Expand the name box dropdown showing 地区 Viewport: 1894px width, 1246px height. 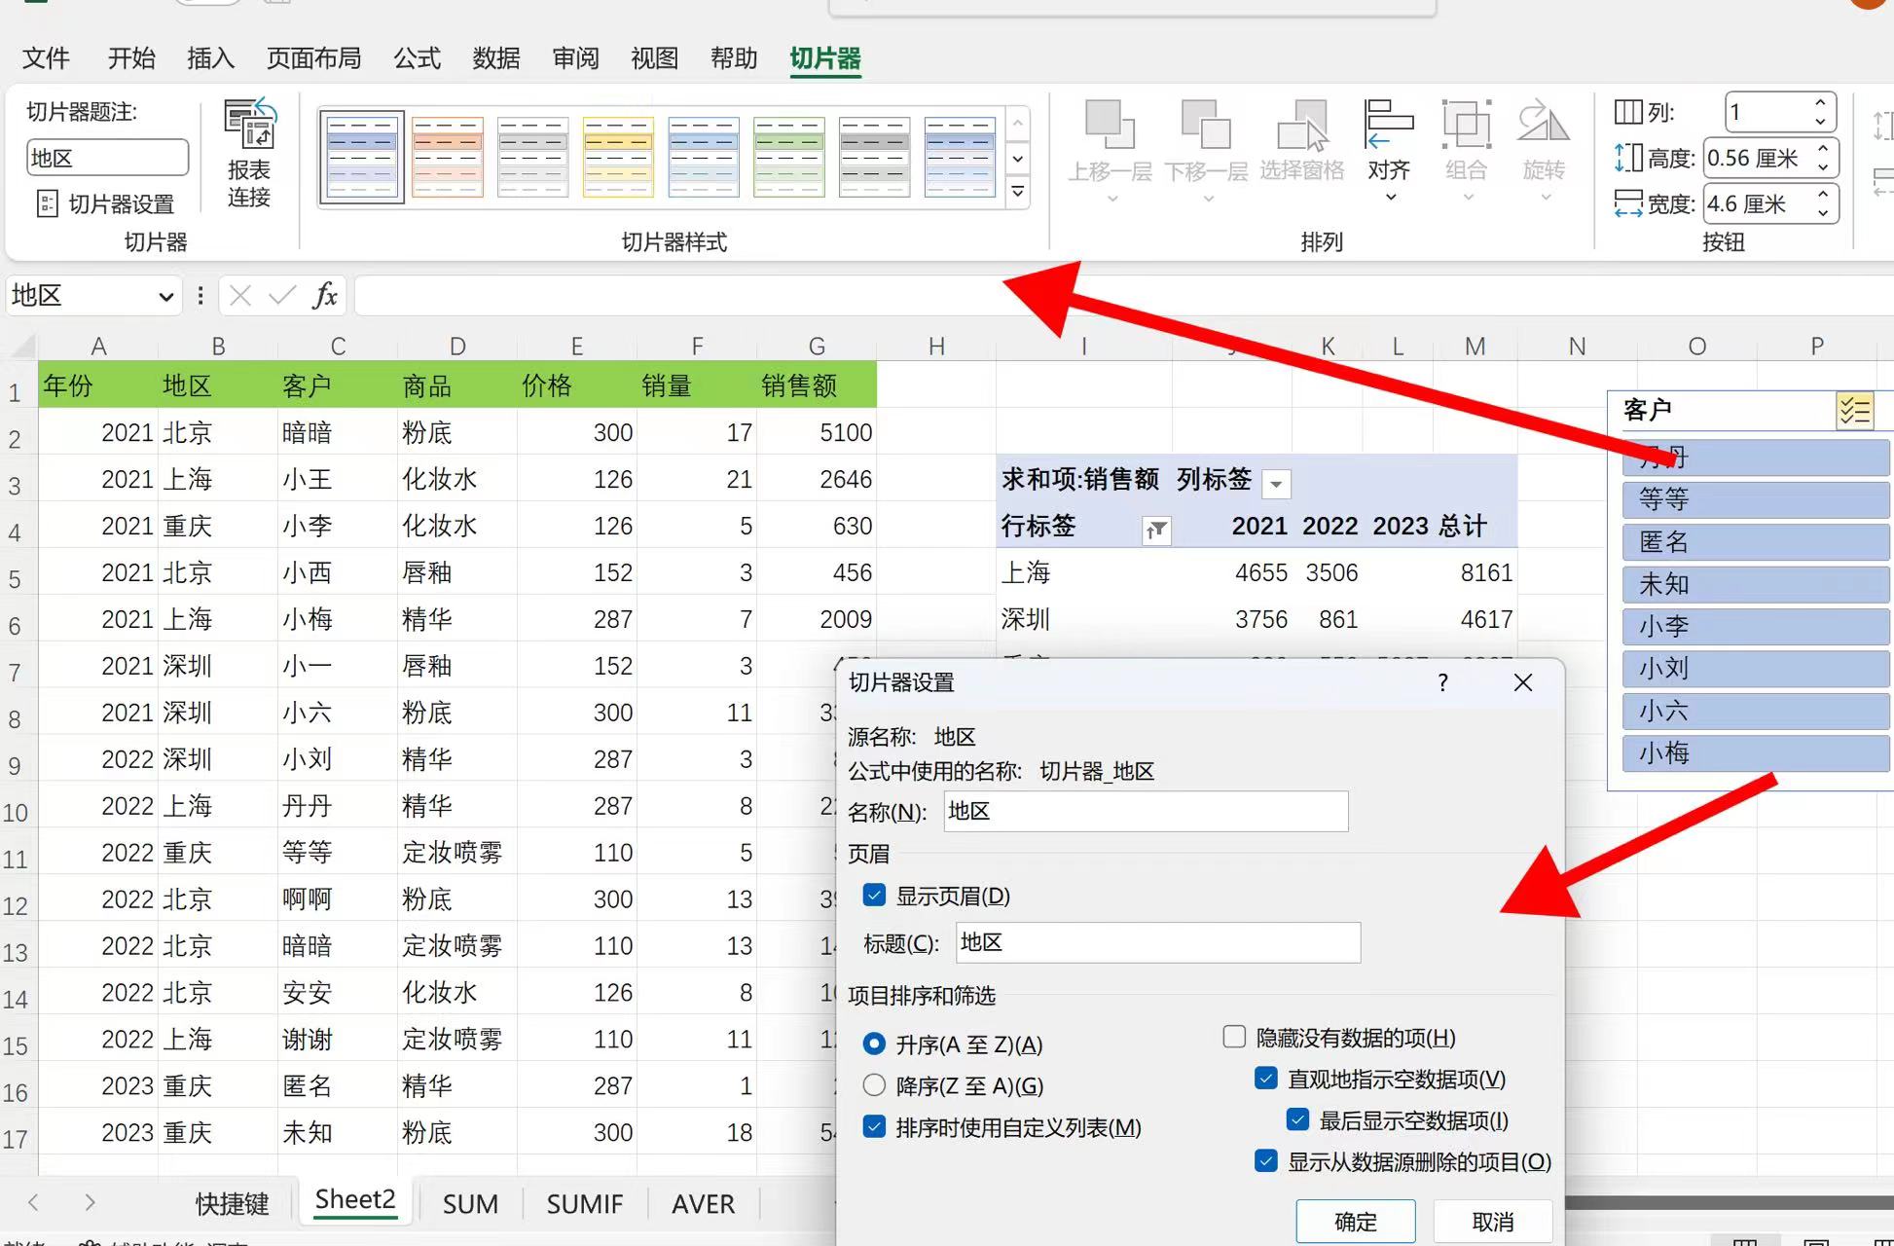tap(166, 297)
